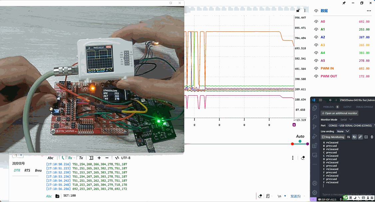Toggle visibility of the PWM OUT channel
Viewport: 375px width, 202px height.
click(316, 76)
